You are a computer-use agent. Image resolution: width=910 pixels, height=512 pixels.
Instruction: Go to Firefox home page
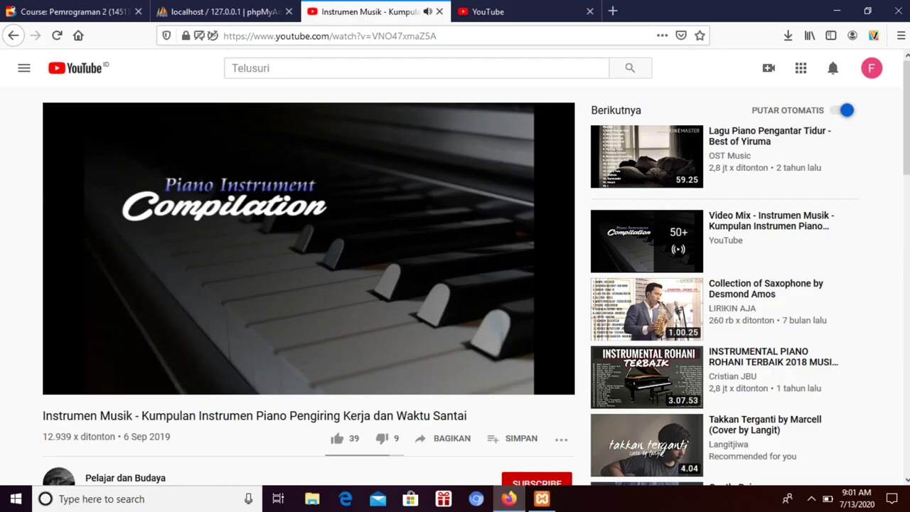click(78, 36)
